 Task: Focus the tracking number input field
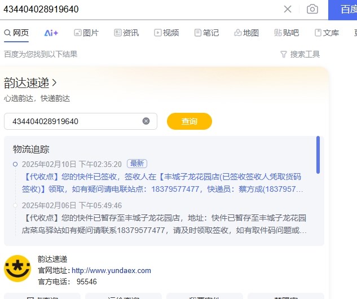81,121
